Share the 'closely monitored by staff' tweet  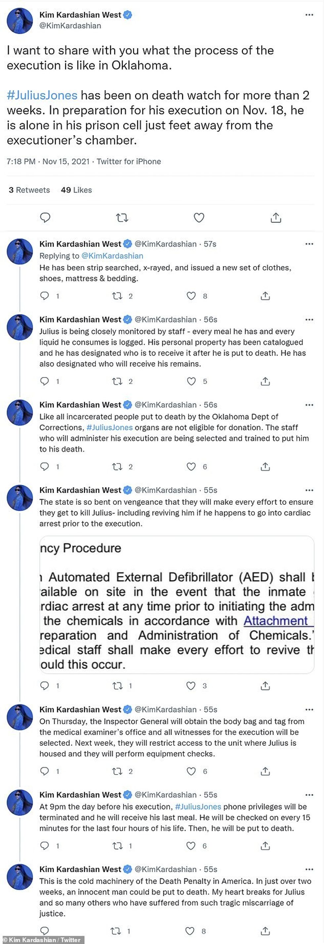(x=265, y=382)
